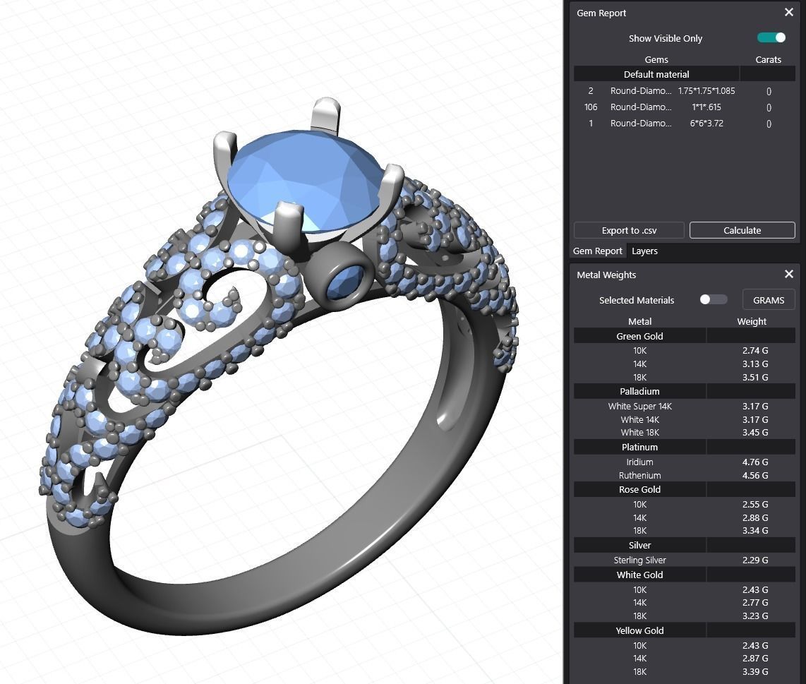Select the 1.75*1.75*1.085 Round-Diamond row
This screenshot has height=684, width=806.
(x=684, y=91)
